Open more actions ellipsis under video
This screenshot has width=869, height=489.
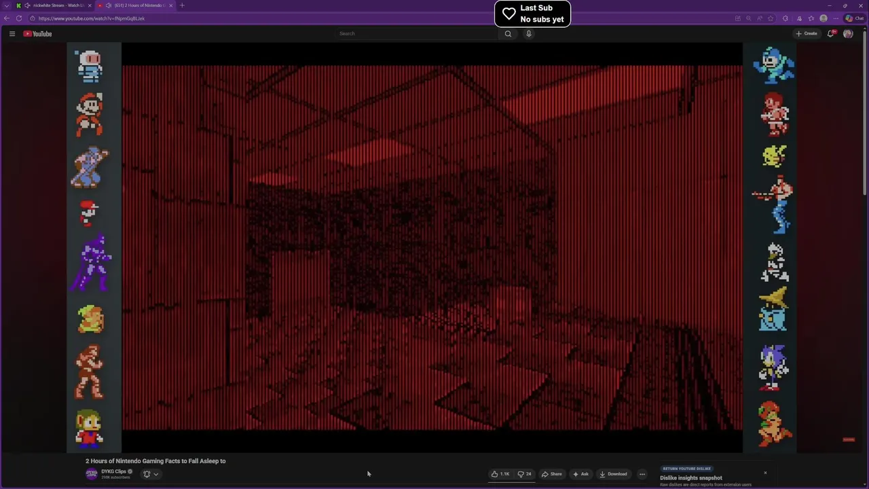(642, 474)
